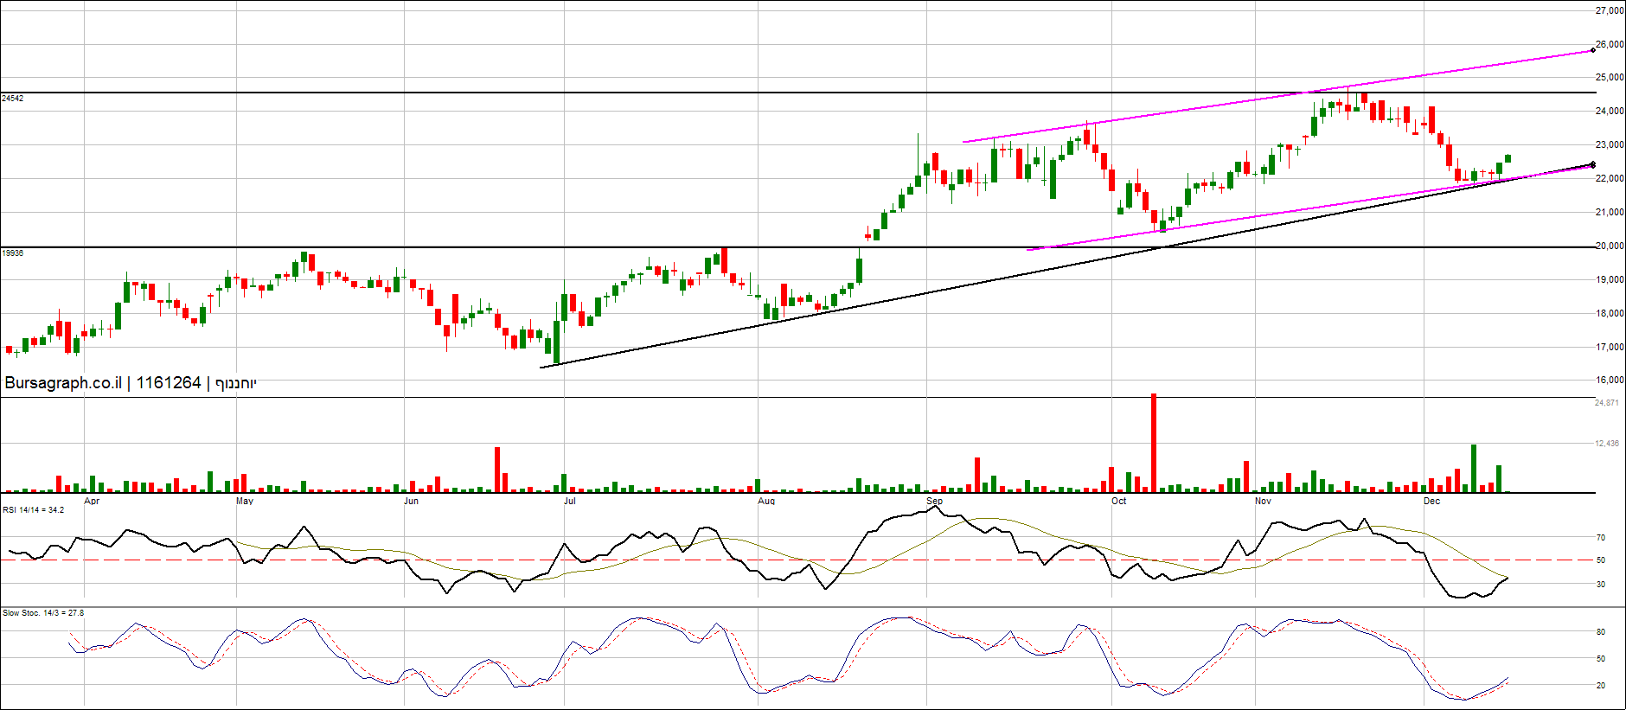Click the Bursagraph.co.il watermark text

(x=63, y=383)
